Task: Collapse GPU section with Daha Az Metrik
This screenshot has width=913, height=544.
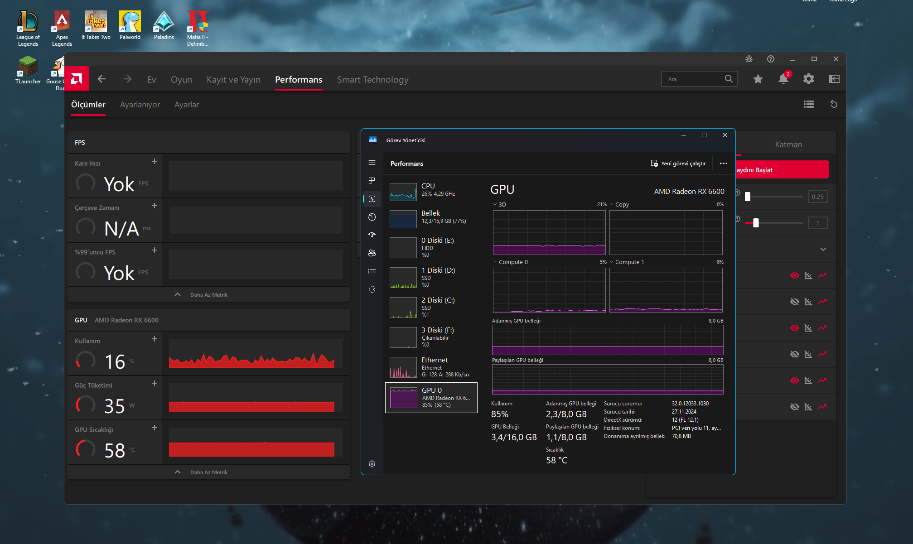Action: pyautogui.click(x=208, y=472)
